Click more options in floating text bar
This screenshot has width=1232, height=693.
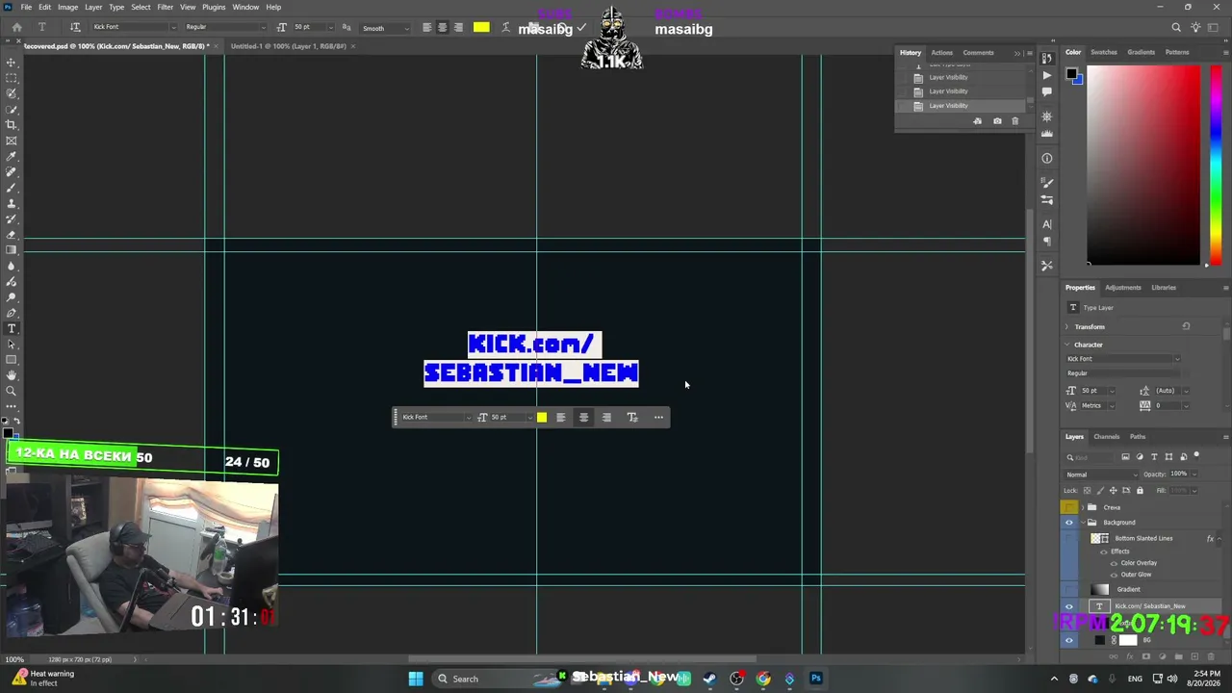658,418
